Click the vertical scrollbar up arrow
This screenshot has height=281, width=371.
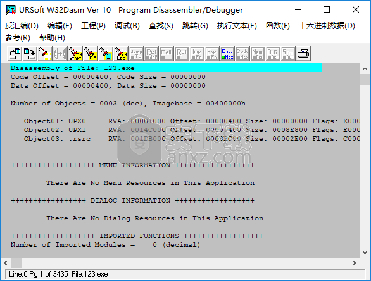pyautogui.click(x=365, y=69)
